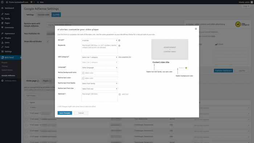Open Select font family dropdown
The width and height of the screenshot is (254, 143).
click(99, 83)
